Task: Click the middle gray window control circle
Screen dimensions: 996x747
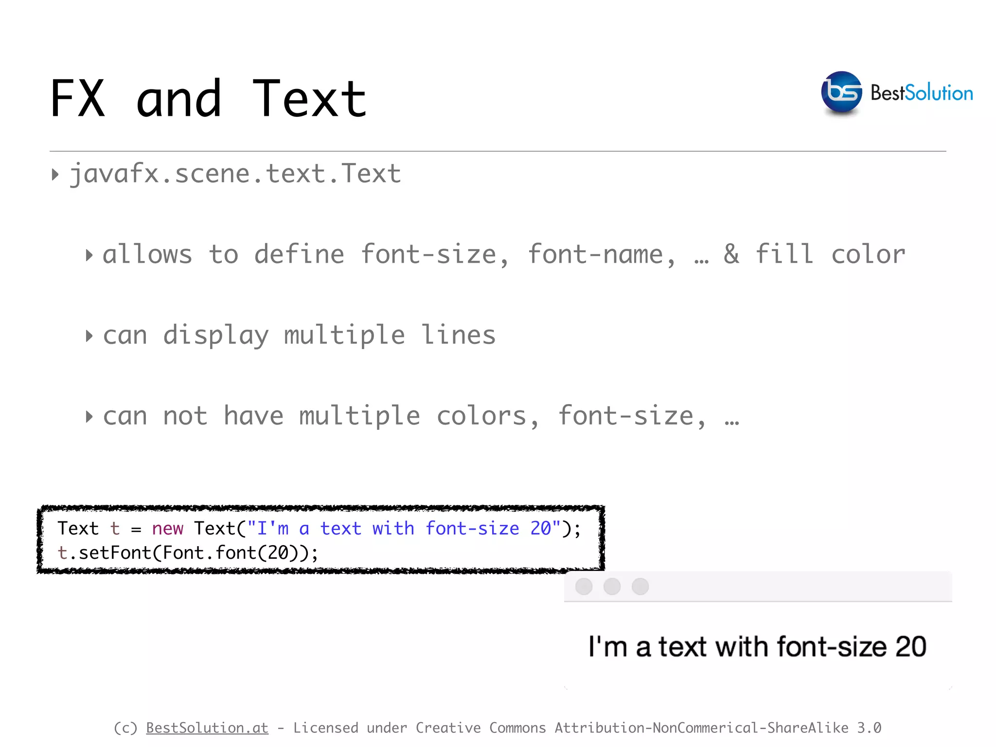Action: pos(612,587)
